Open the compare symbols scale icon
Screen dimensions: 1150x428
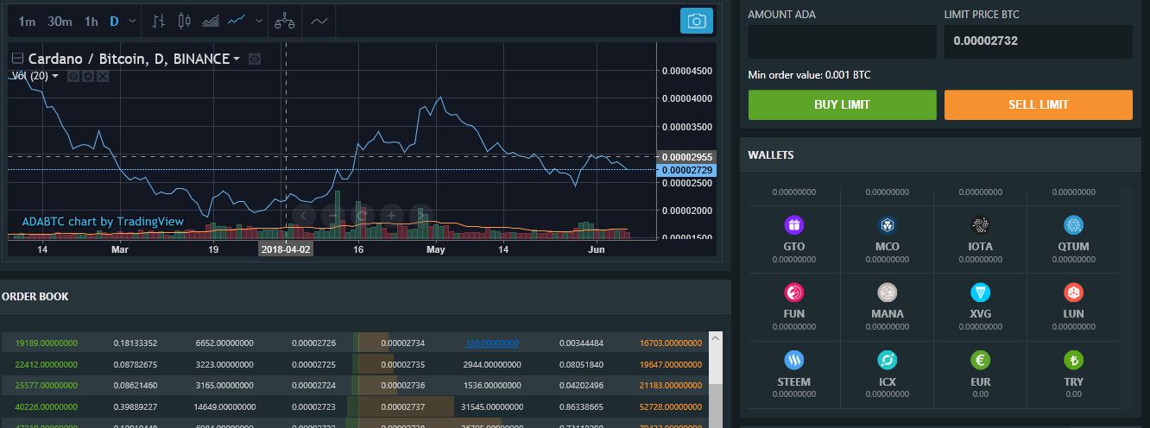pyautogui.click(x=284, y=21)
